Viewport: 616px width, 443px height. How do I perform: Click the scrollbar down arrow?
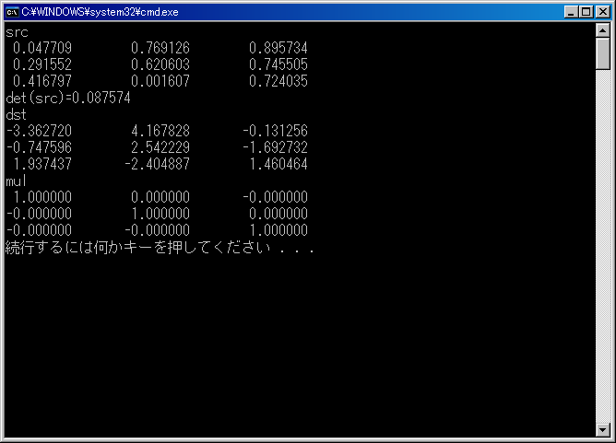tap(603, 429)
